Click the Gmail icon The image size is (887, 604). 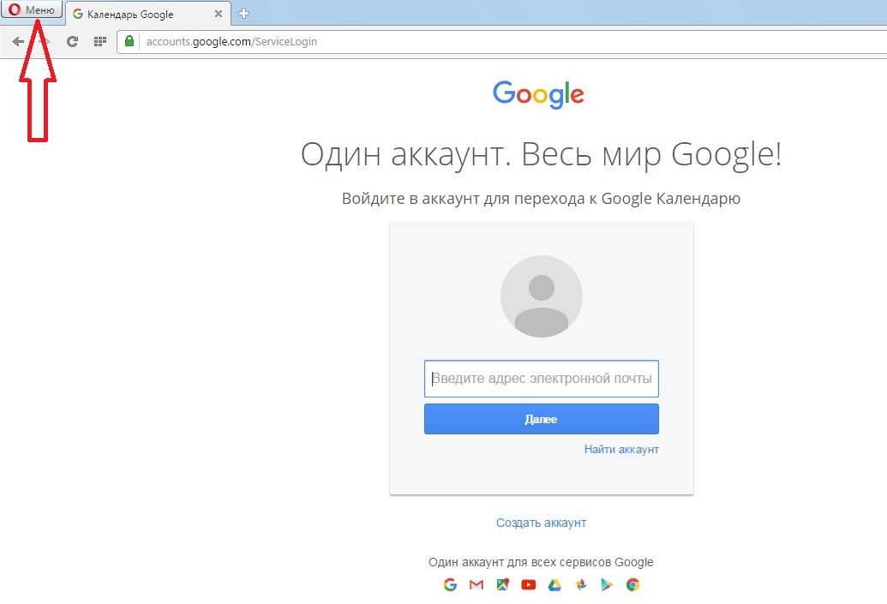(476, 585)
